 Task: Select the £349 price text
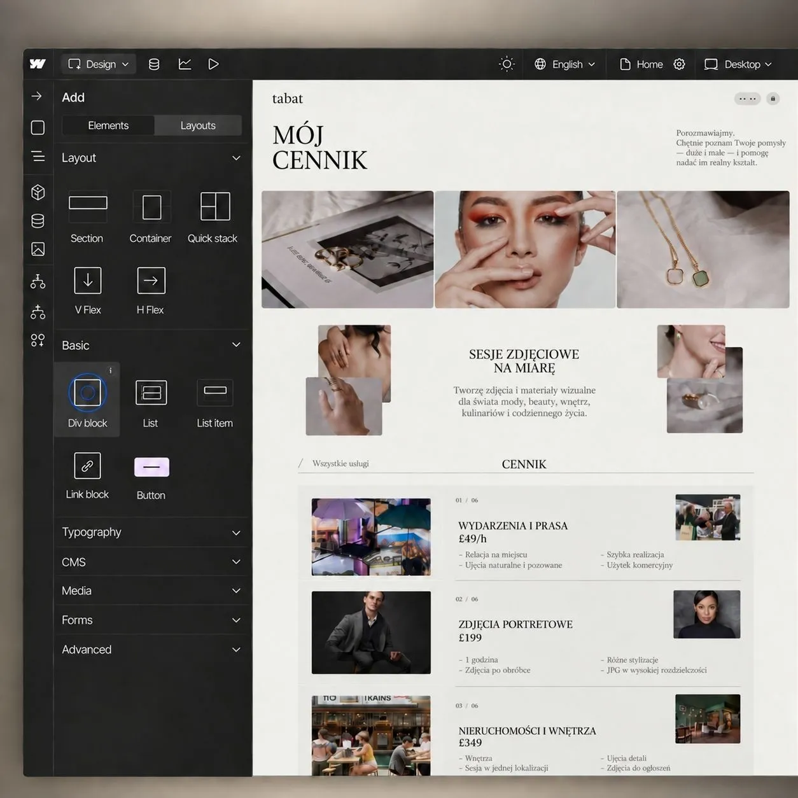(470, 743)
